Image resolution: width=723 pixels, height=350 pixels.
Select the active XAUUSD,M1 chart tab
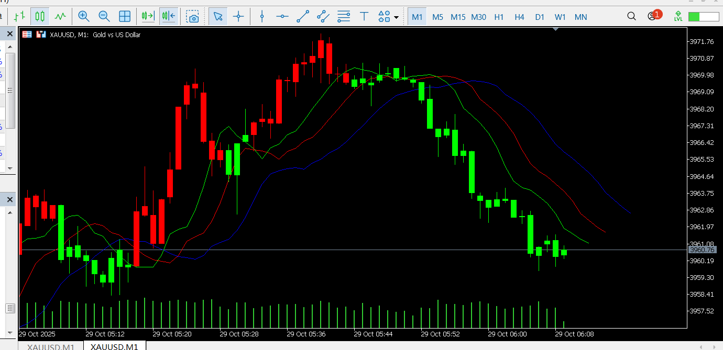[114, 346]
